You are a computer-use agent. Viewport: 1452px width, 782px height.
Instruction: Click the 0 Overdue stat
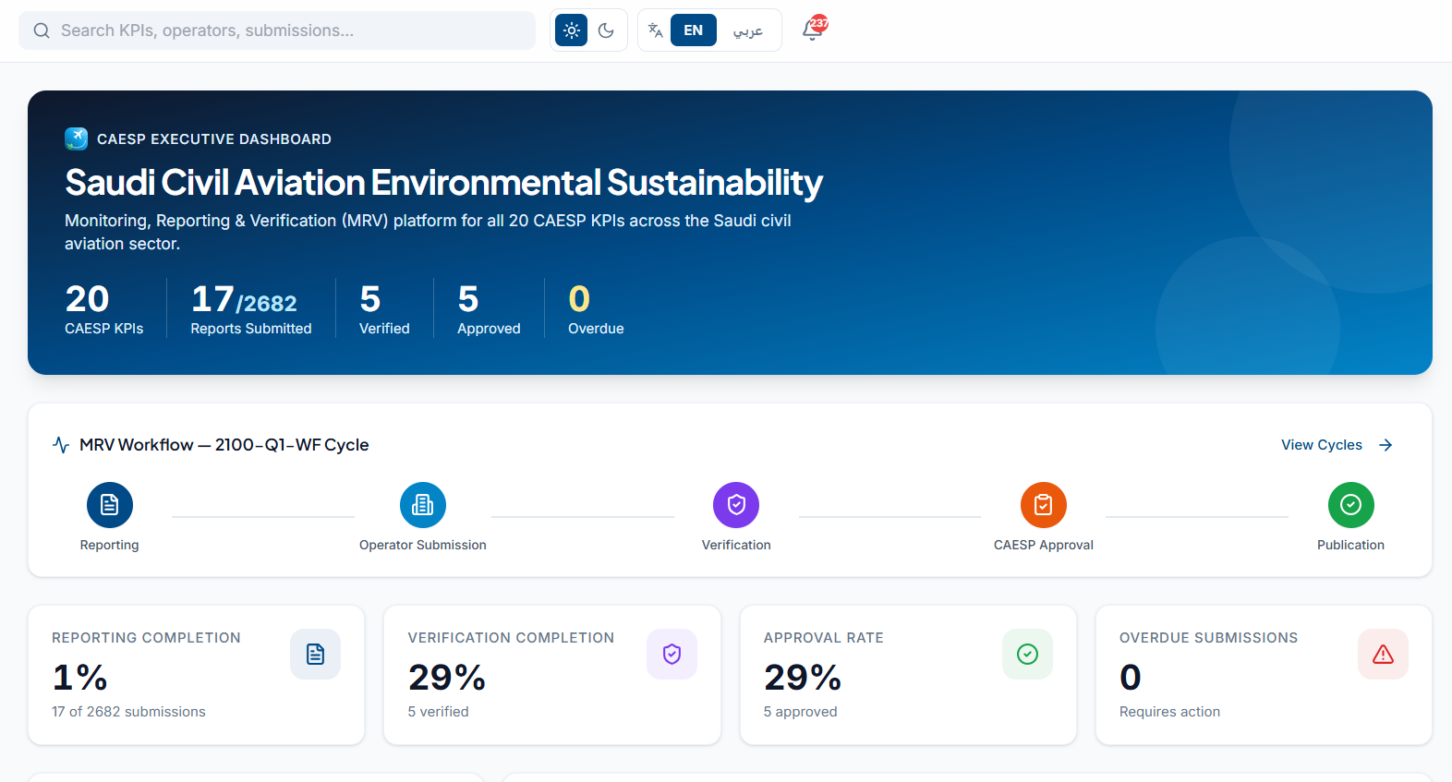tap(596, 308)
